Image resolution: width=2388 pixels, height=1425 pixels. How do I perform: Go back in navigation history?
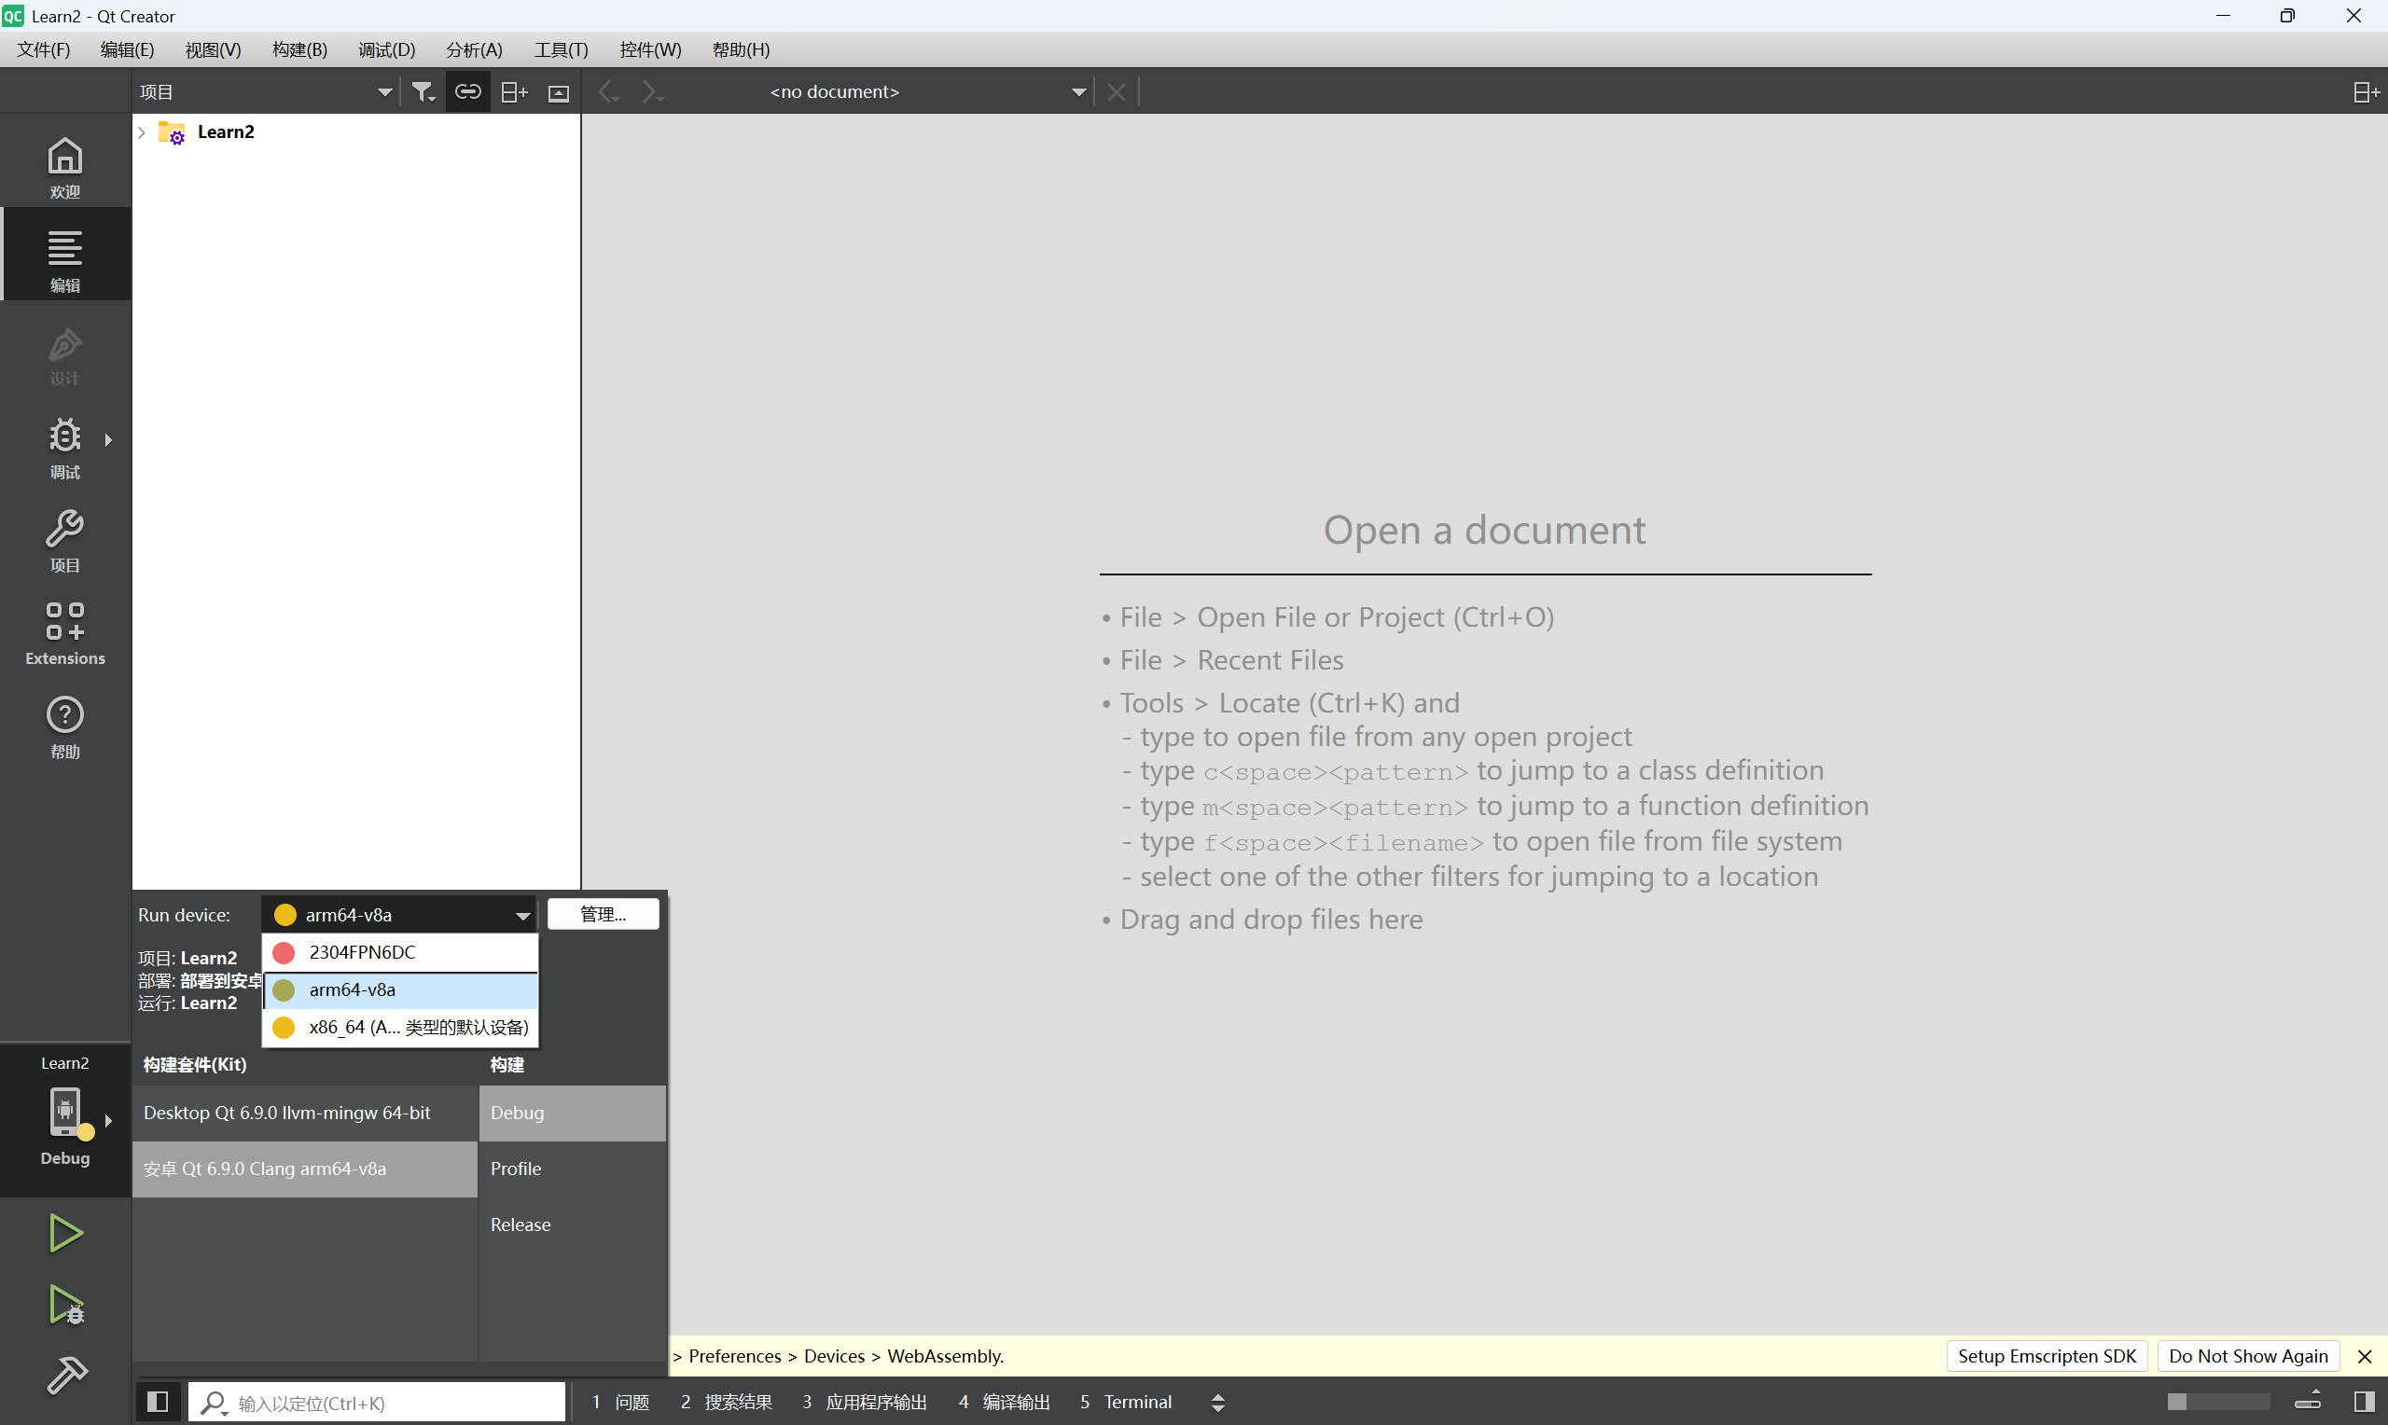(x=609, y=92)
